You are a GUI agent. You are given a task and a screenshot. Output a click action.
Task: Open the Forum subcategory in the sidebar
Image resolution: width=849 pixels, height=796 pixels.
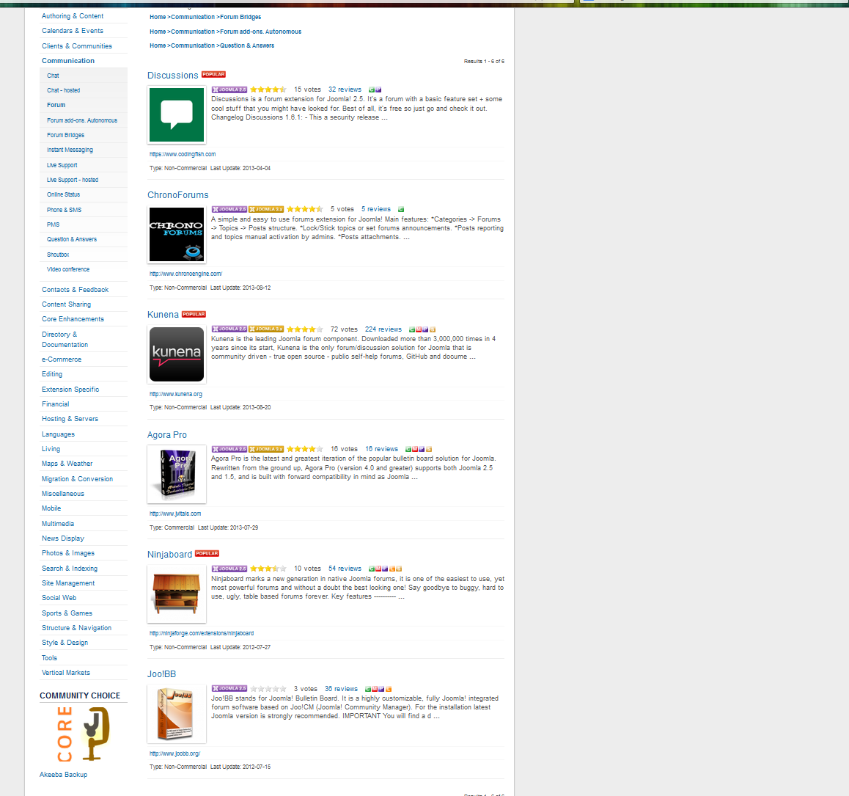pyautogui.click(x=56, y=105)
